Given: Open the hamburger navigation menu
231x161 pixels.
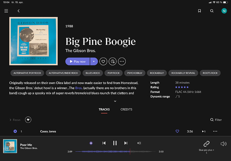Looking at the screenshot, I should [6, 11].
